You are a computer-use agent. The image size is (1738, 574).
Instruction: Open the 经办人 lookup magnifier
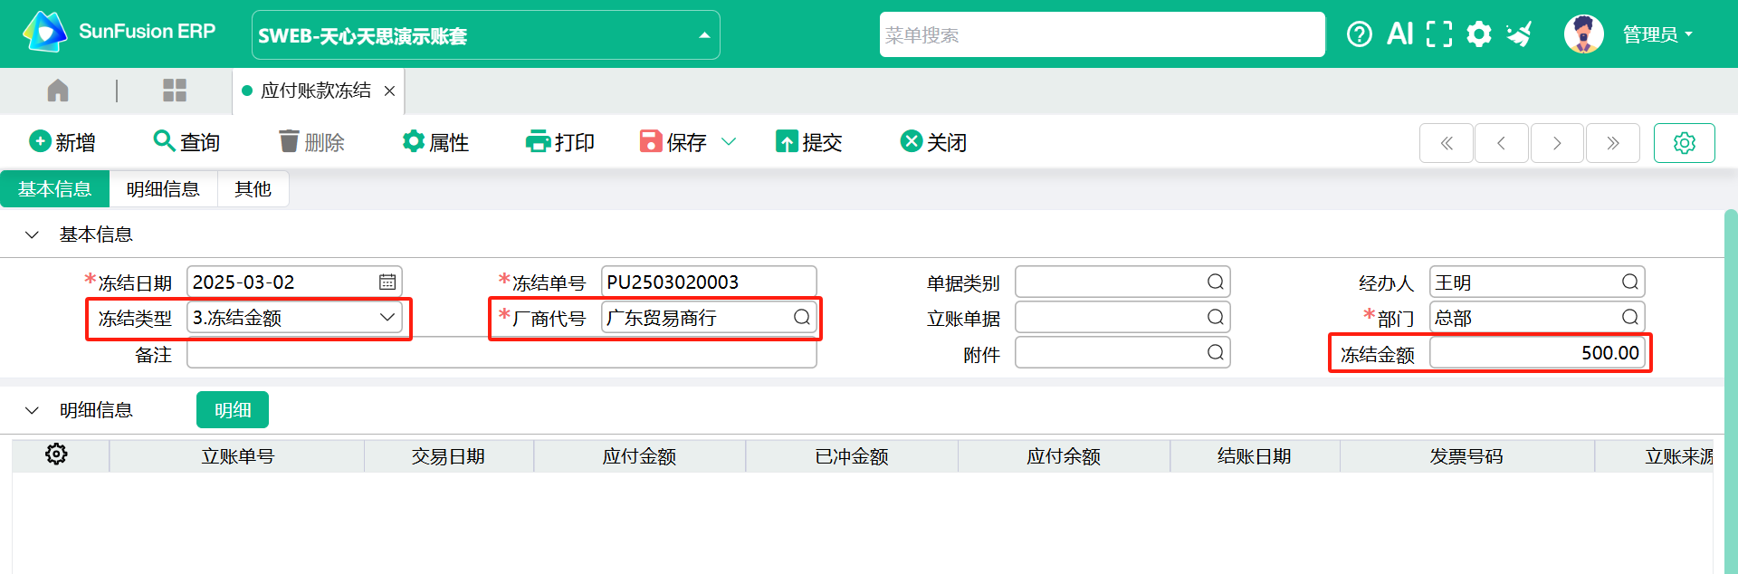pyautogui.click(x=1630, y=282)
